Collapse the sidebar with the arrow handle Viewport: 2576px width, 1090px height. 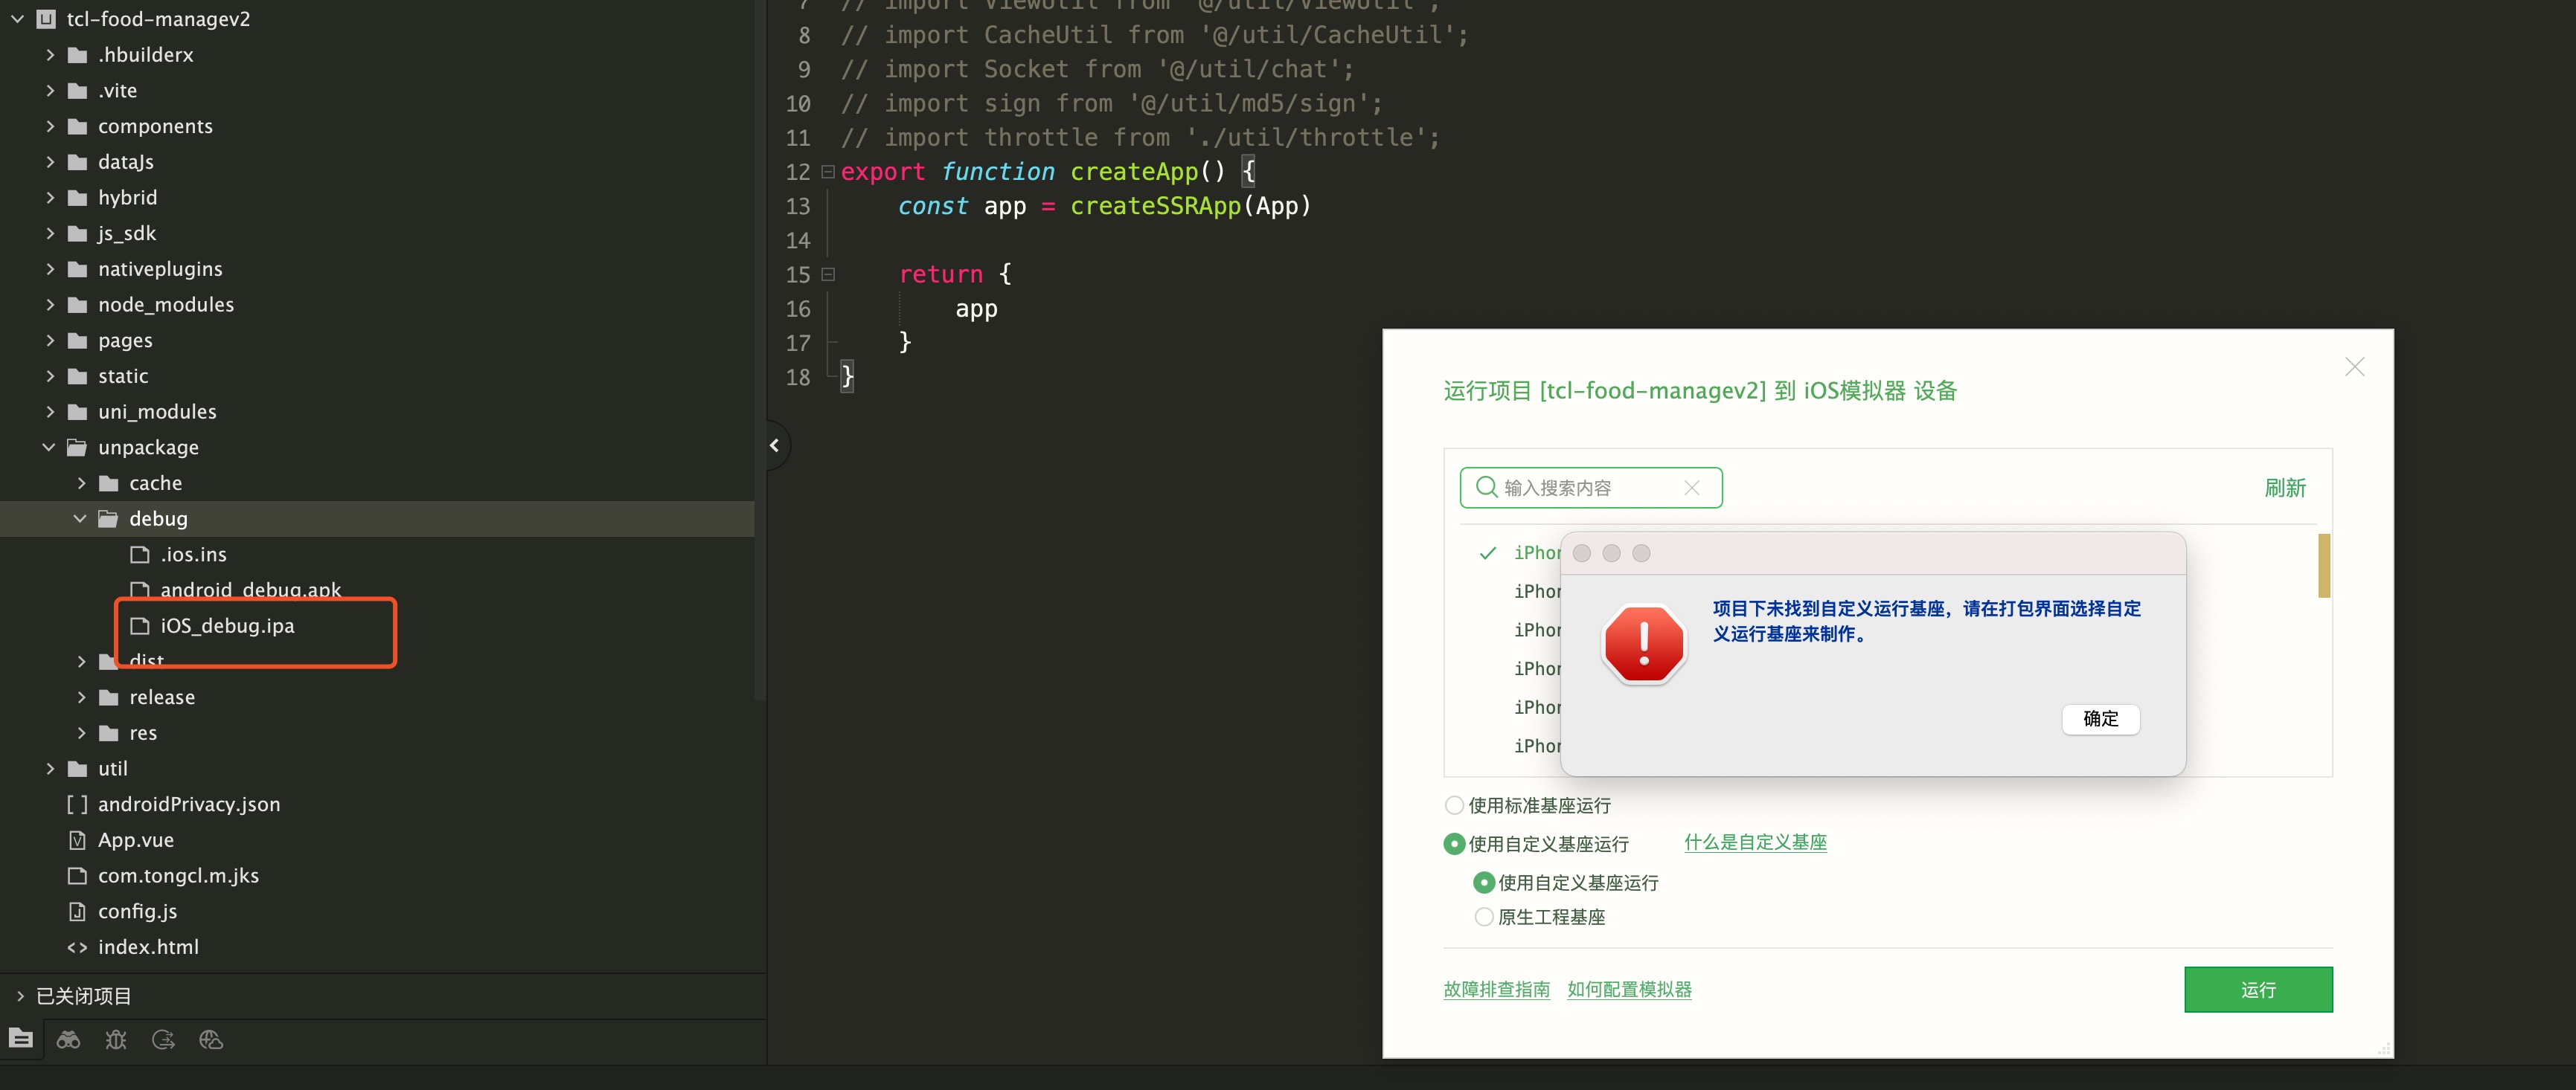775,445
